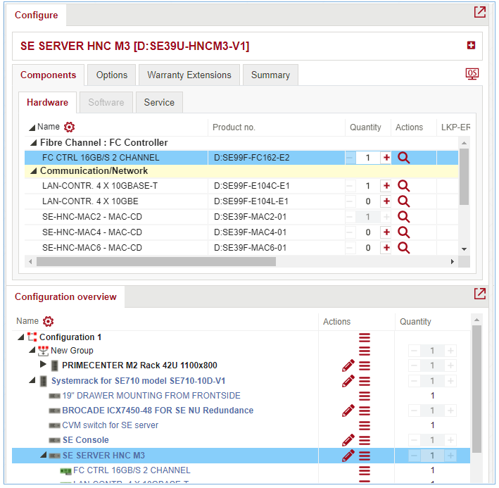The image size is (499, 488).
Task: Open actions menu for Configuration 1
Action: (x=364, y=337)
